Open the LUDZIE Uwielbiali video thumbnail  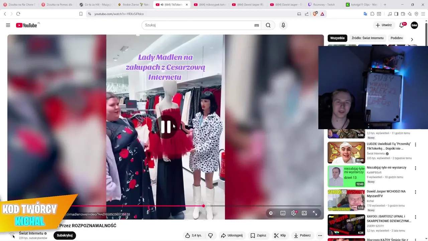[x=346, y=153]
